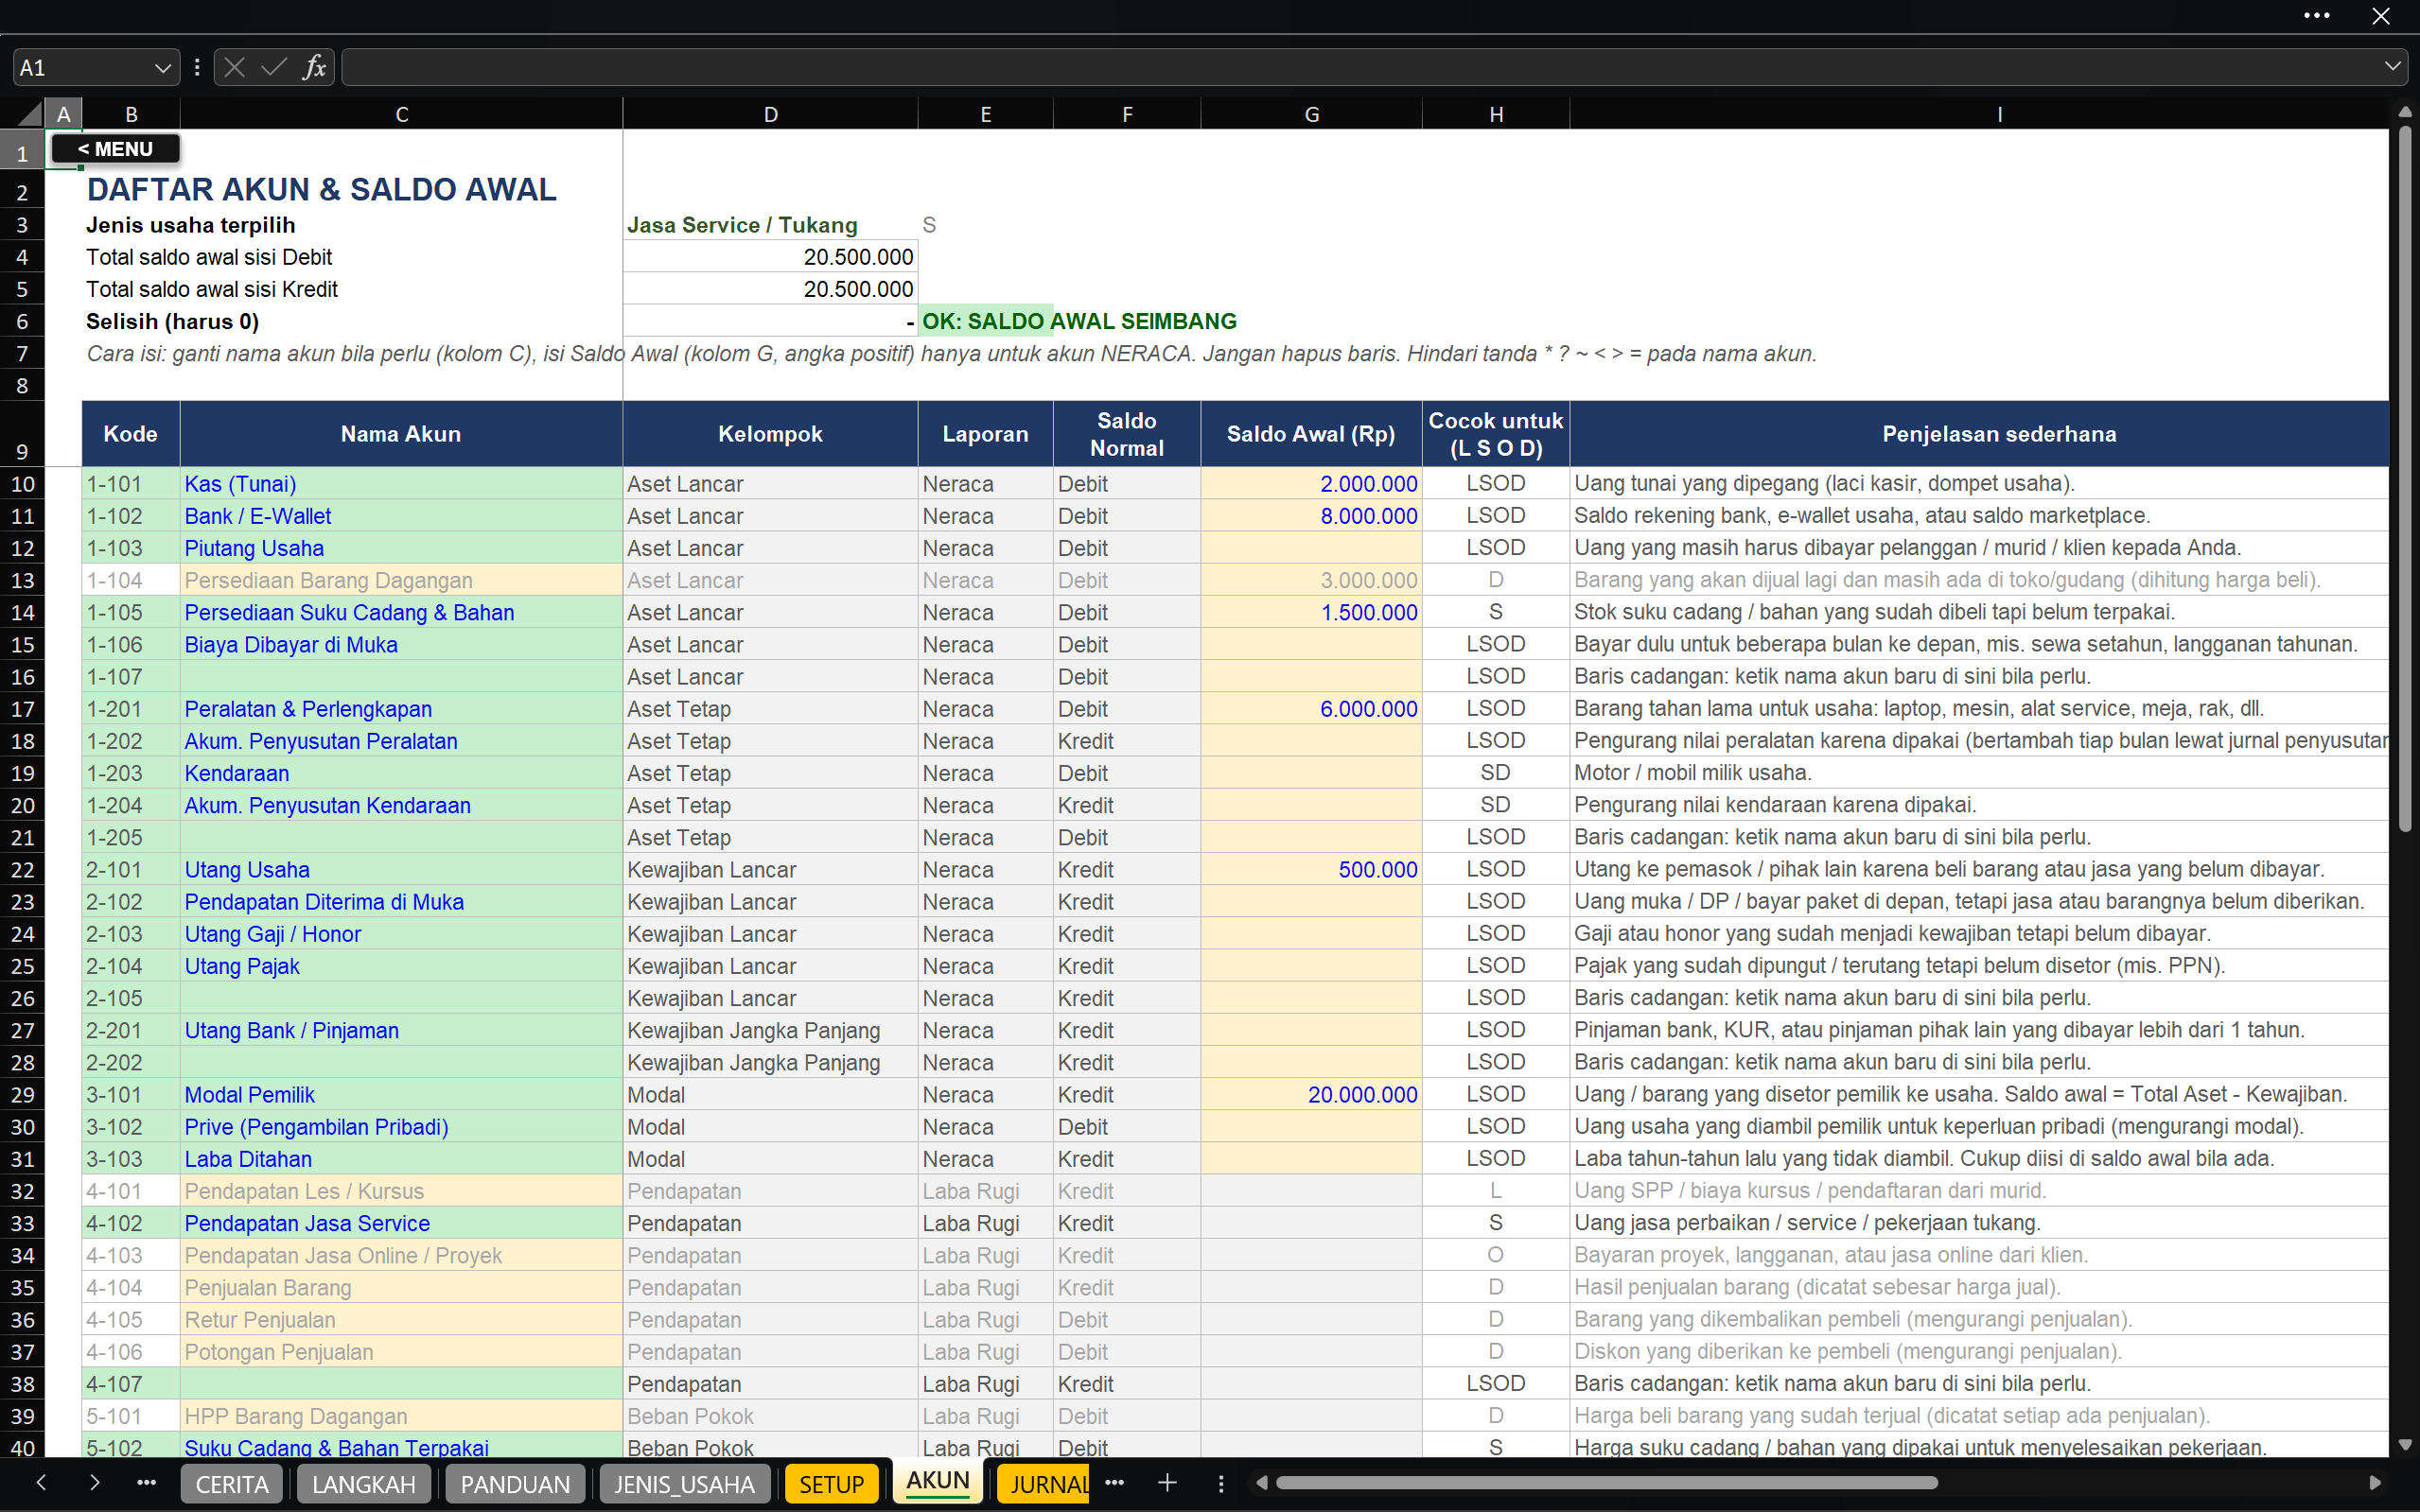Open the JENIS_USAHA sheet tab

[x=684, y=1483]
